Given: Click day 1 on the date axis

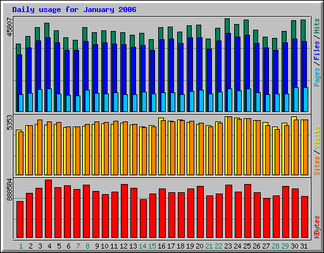Looking at the screenshot, I should click(21, 246).
